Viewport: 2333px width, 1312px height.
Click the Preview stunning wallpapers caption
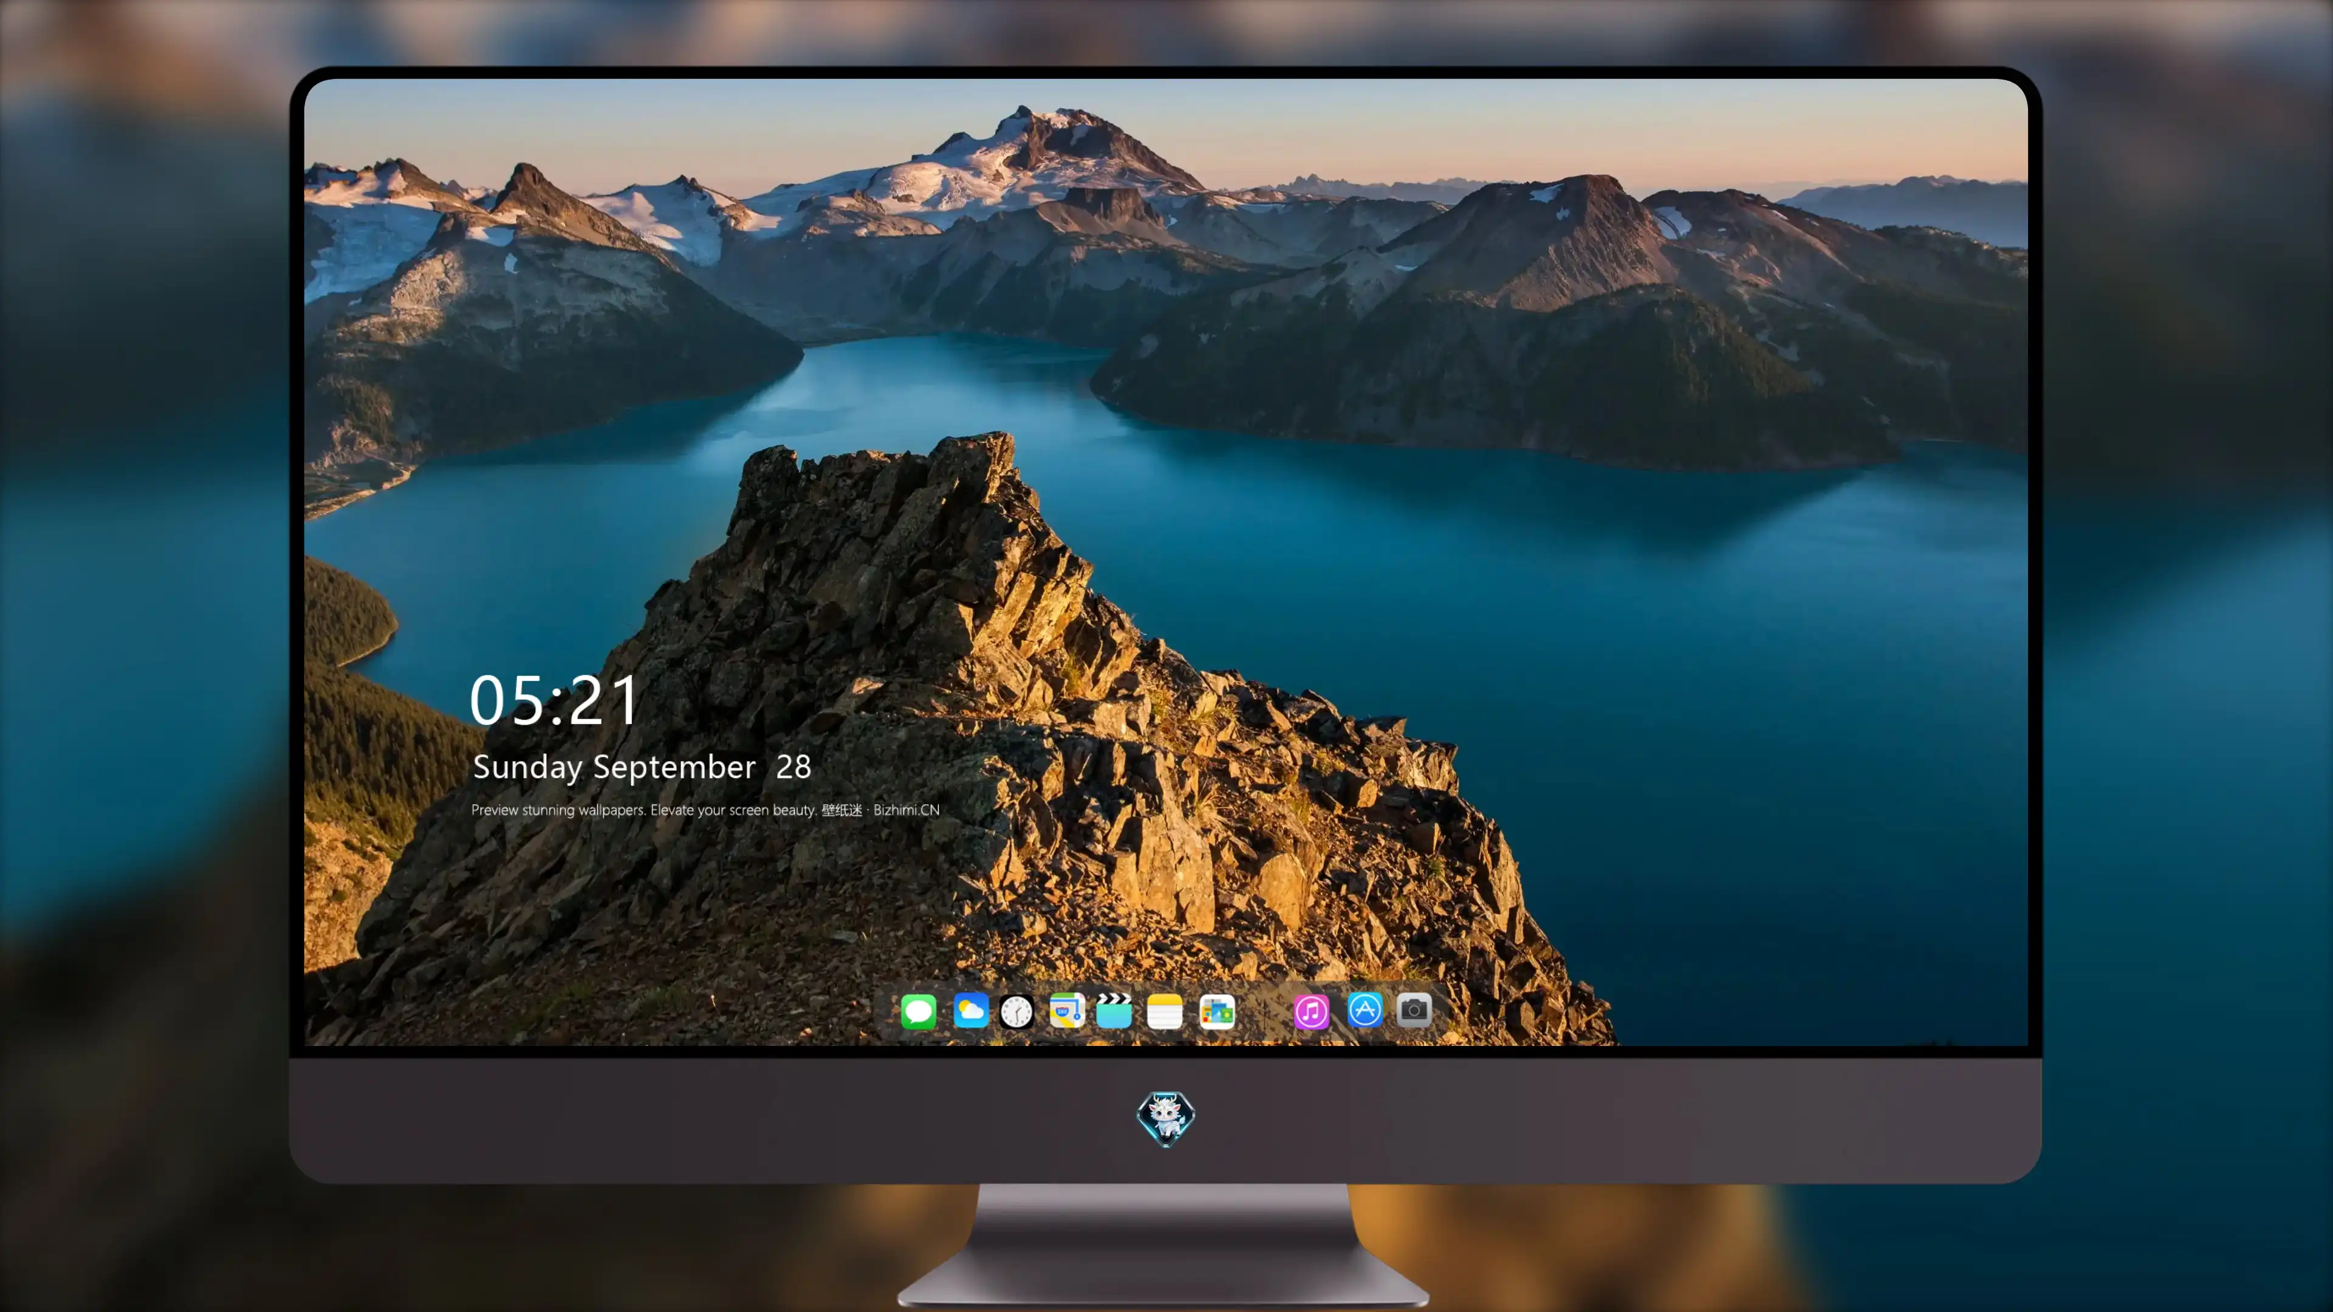(705, 810)
